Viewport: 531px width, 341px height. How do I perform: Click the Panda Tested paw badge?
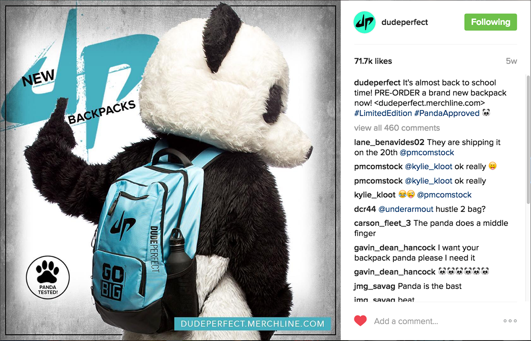[48, 278]
